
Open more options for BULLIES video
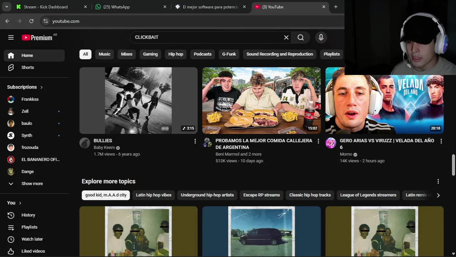click(x=195, y=141)
